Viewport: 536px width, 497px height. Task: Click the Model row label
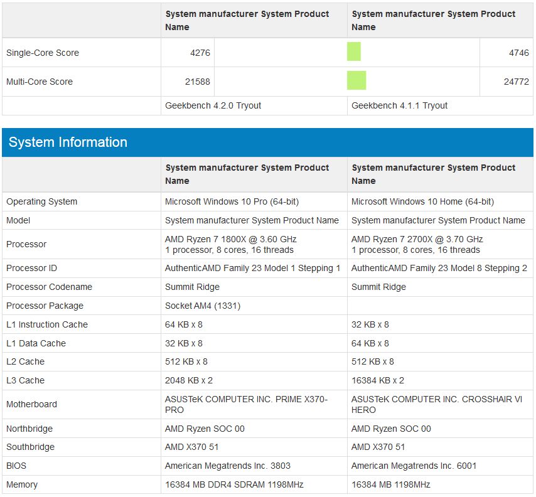[18, 220]
